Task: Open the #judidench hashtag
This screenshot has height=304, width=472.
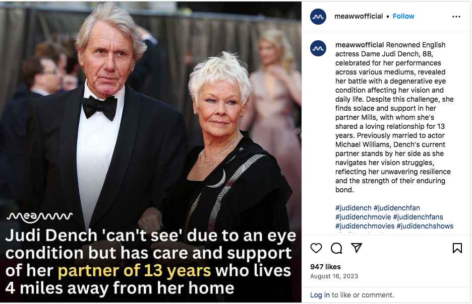Action: pos(353,208)
